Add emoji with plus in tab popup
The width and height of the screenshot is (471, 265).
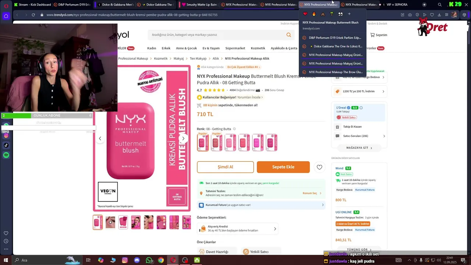point(349,14)
